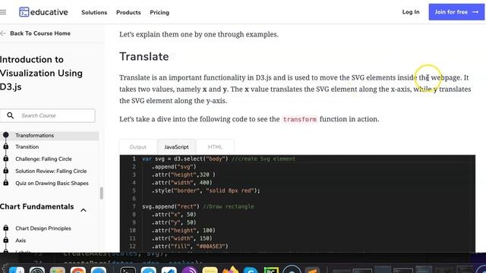Click the course title Introduction to Visualization
The height and width of the screenshot is (273, 486).
pyautogui.click(x=41, y=73)
